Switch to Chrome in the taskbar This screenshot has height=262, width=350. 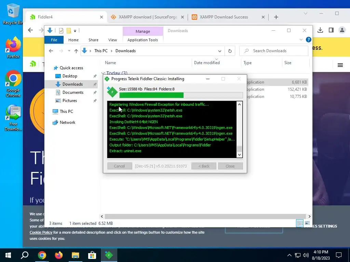42,255
